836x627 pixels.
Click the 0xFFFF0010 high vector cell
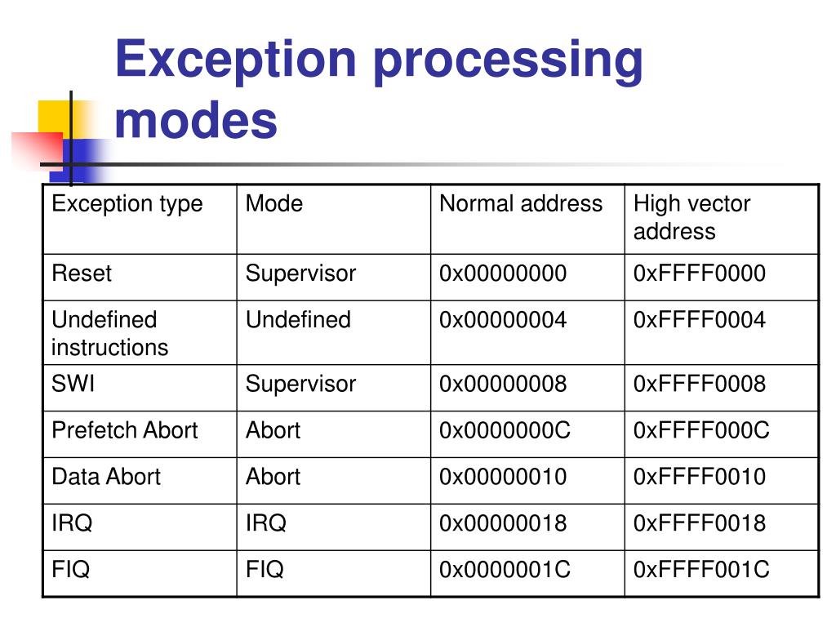point(722,480)
